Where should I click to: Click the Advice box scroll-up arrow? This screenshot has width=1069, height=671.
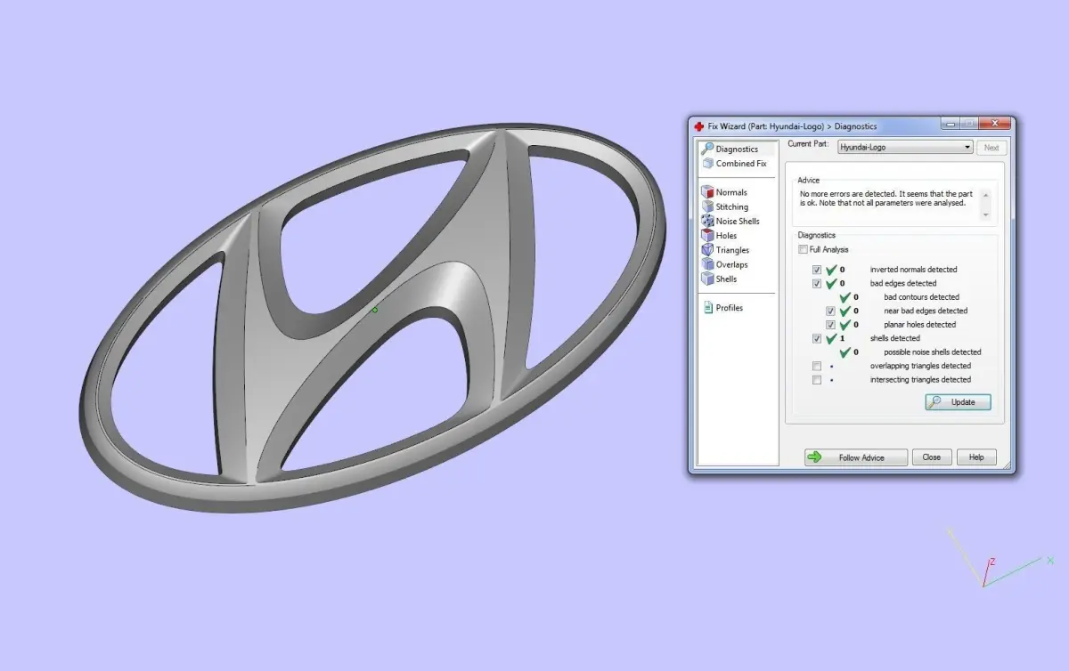985,194
